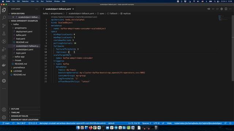Open the Testing flask view
This screenshot has height=131, width=234.
[x=4, y=33]
